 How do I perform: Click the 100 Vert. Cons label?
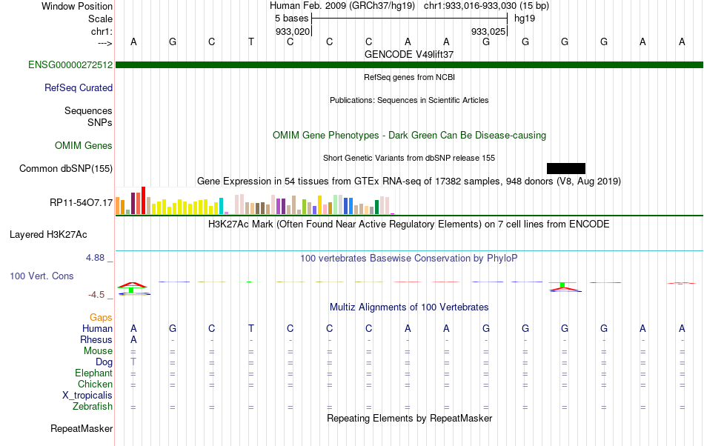[41, 276]
